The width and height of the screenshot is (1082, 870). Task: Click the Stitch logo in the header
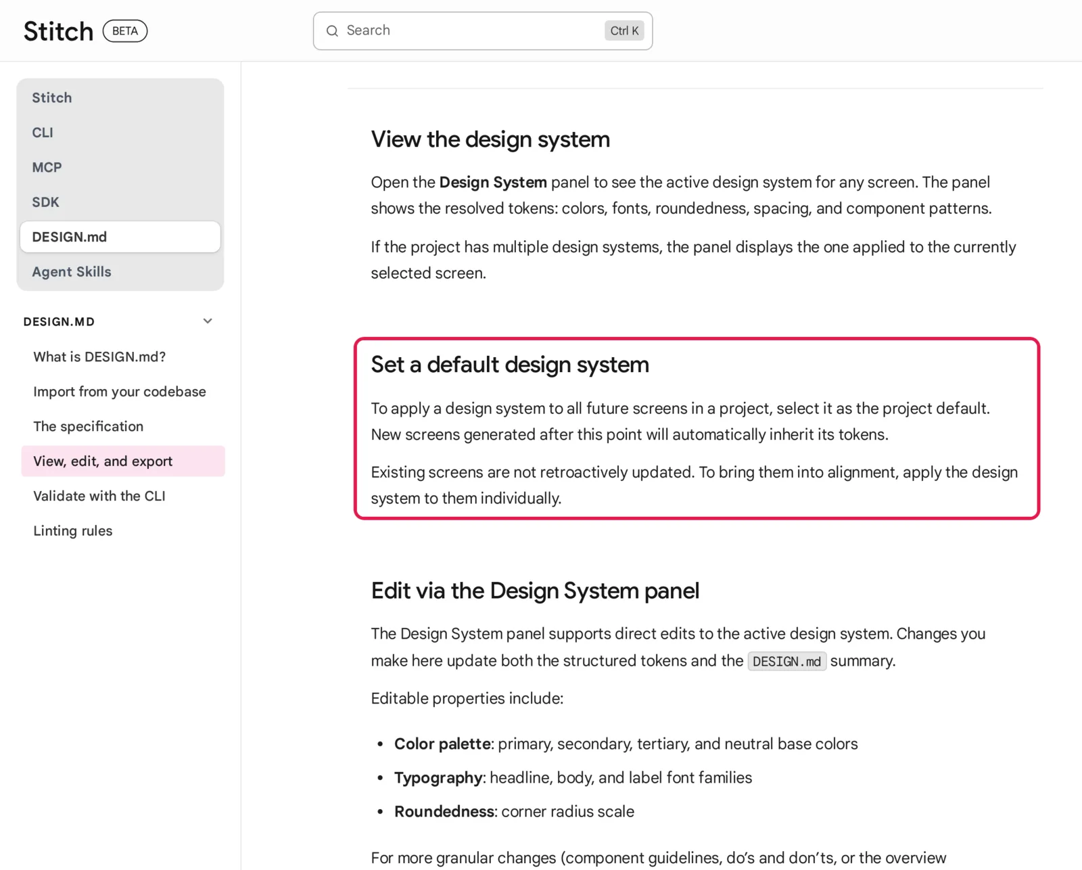[x=58, y=31]
